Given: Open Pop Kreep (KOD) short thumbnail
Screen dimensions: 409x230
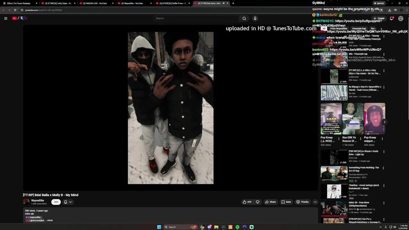Looking at the screenshot, I should pos(331,119).
